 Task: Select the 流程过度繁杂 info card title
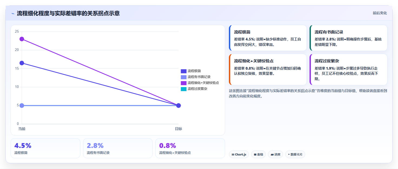tap(327, 61)
